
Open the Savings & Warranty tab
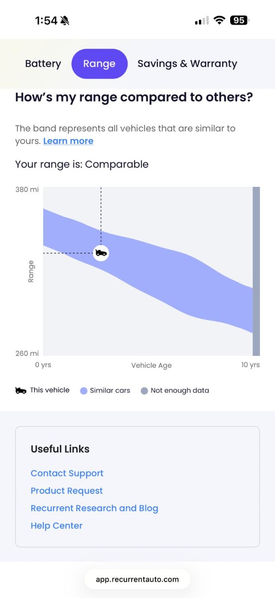187,64
